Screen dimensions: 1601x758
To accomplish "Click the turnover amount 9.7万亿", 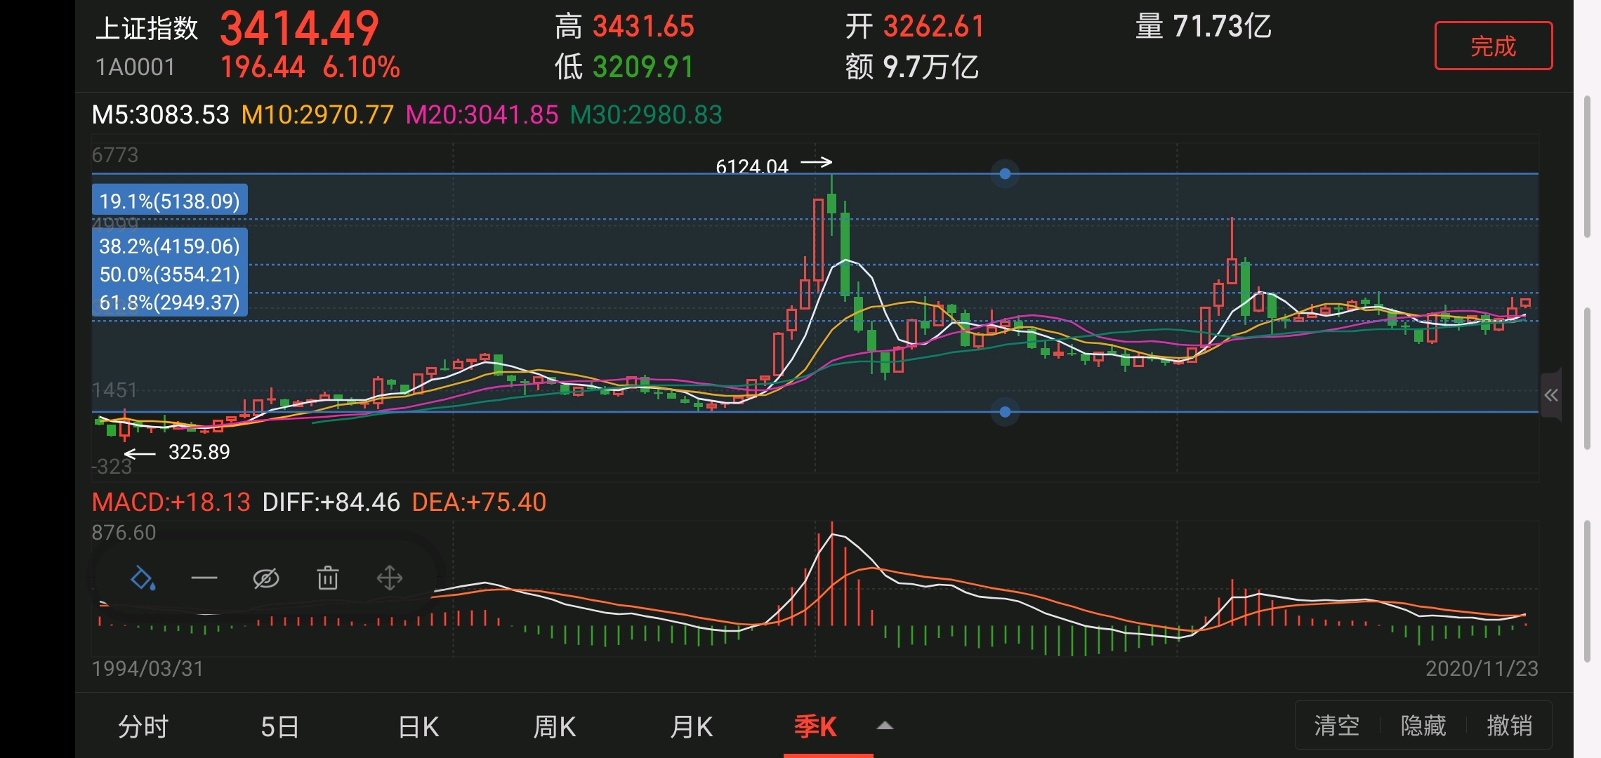I will 930,67.
